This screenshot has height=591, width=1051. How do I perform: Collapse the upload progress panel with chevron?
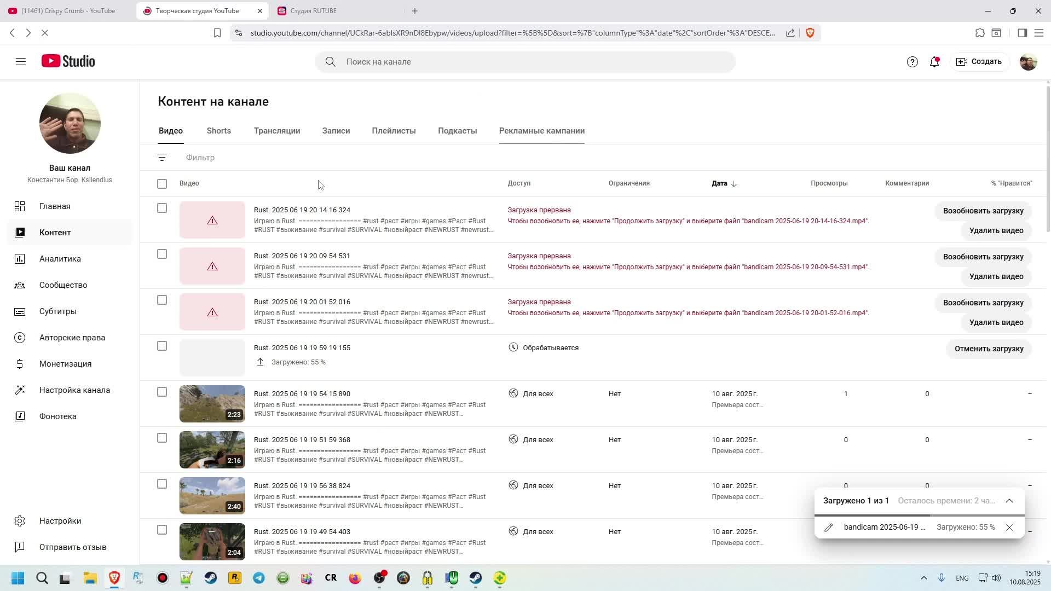click(x=1009, y=501)
